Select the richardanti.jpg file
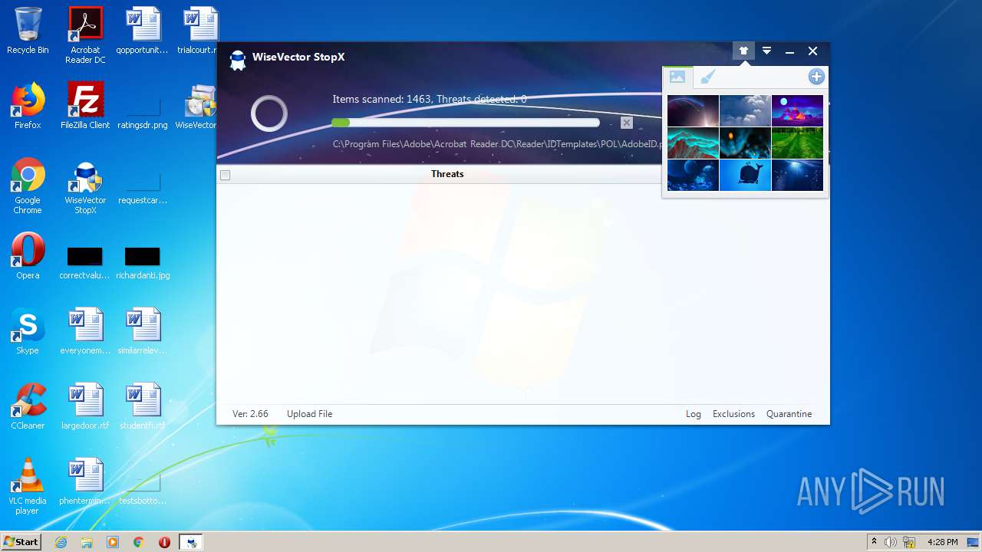 coord(143,263)
